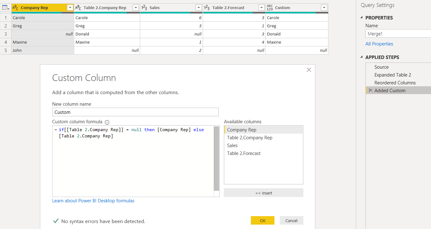Delete the Added Custom step with X icon

click(x=370, y=90)
